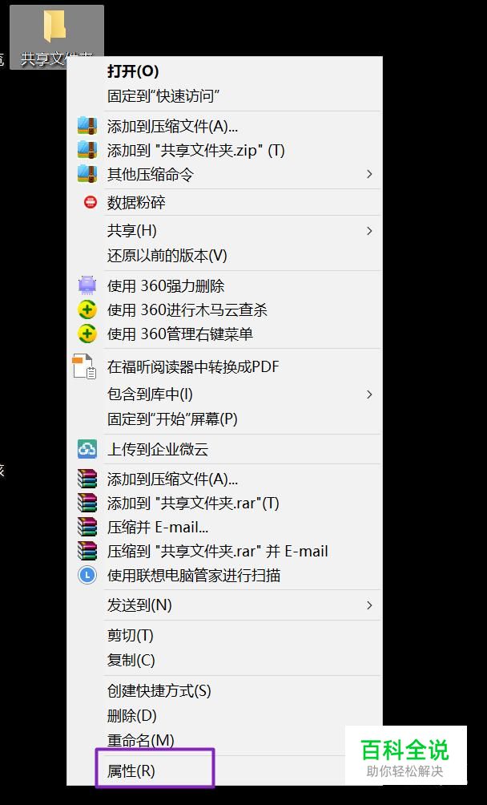Viewport: 487px width, 805px height.
Task: Click the red 数据粉碎 shredder icon
Action: [91, 202]
